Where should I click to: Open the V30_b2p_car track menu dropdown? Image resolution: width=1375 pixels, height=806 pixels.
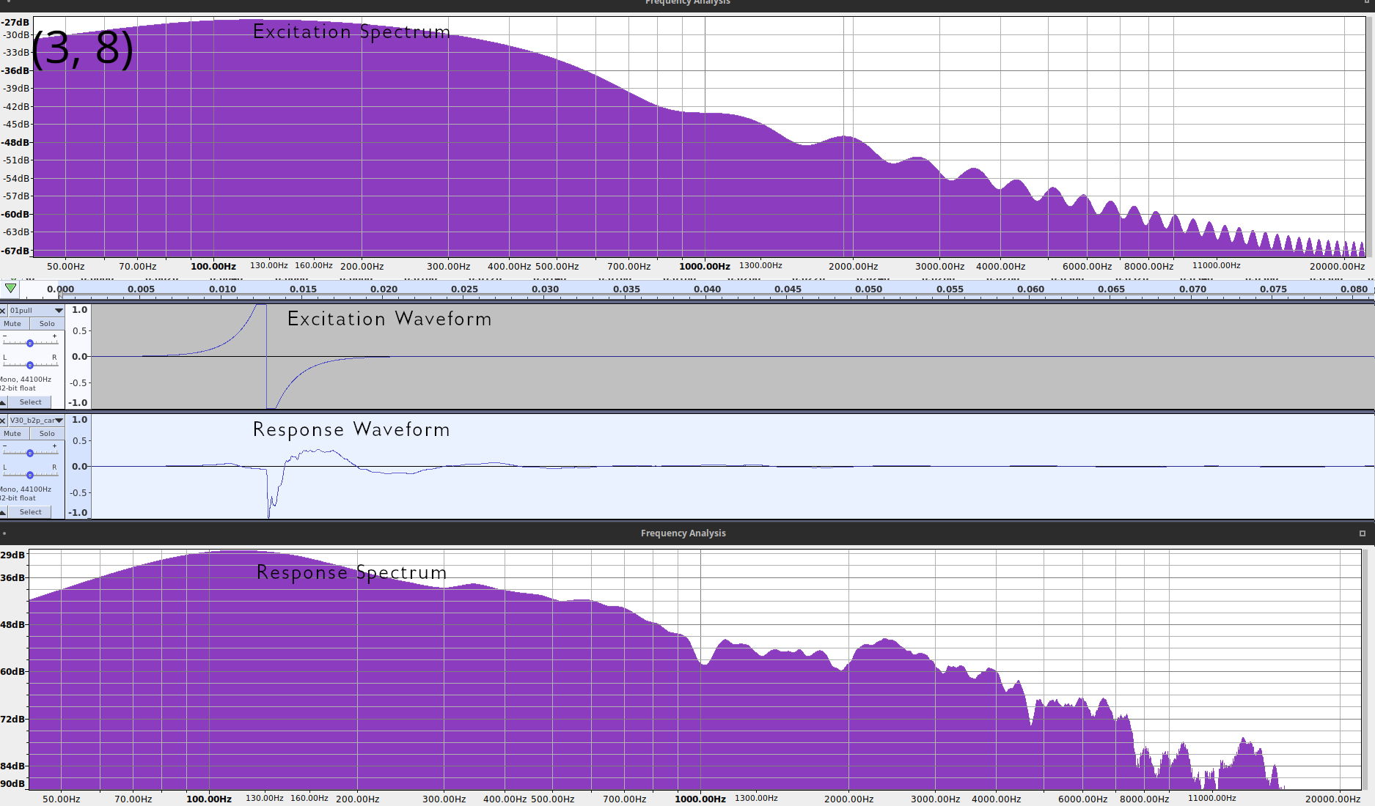[x=37, y=421]
